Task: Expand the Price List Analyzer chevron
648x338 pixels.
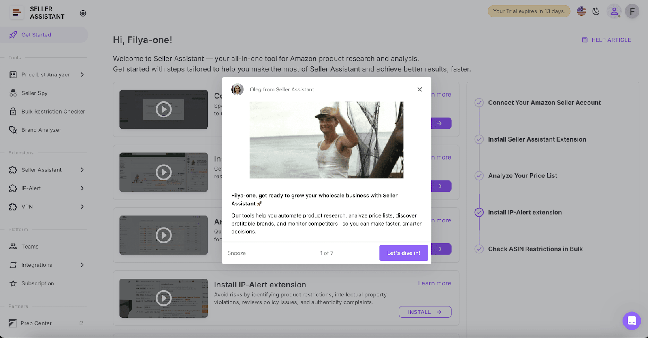Action: (x=82, y=75)
